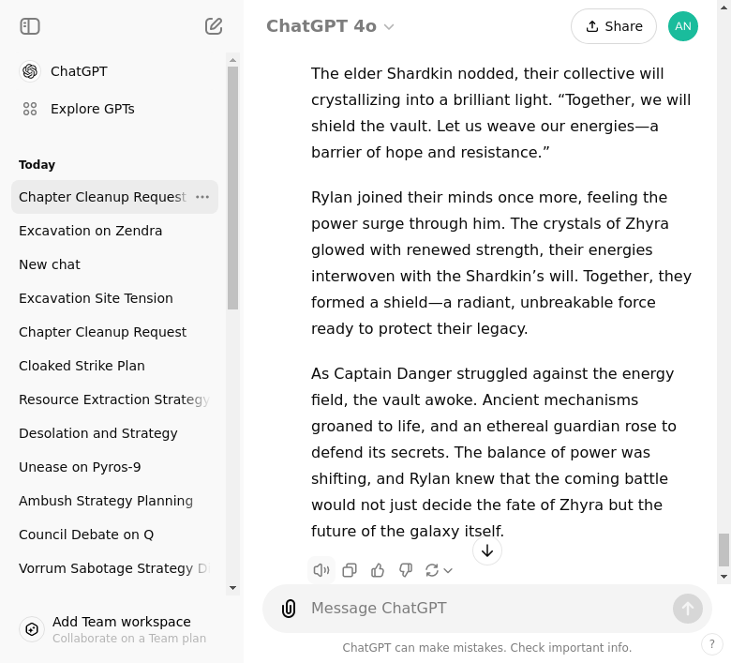Give the response a thumbs down
The image size is (731, 663).
point(406,570)
